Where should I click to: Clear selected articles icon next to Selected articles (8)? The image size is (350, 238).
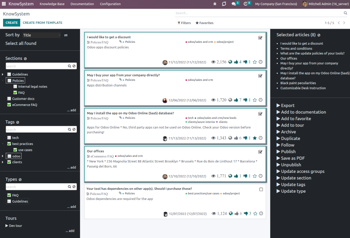coord(319,35)
